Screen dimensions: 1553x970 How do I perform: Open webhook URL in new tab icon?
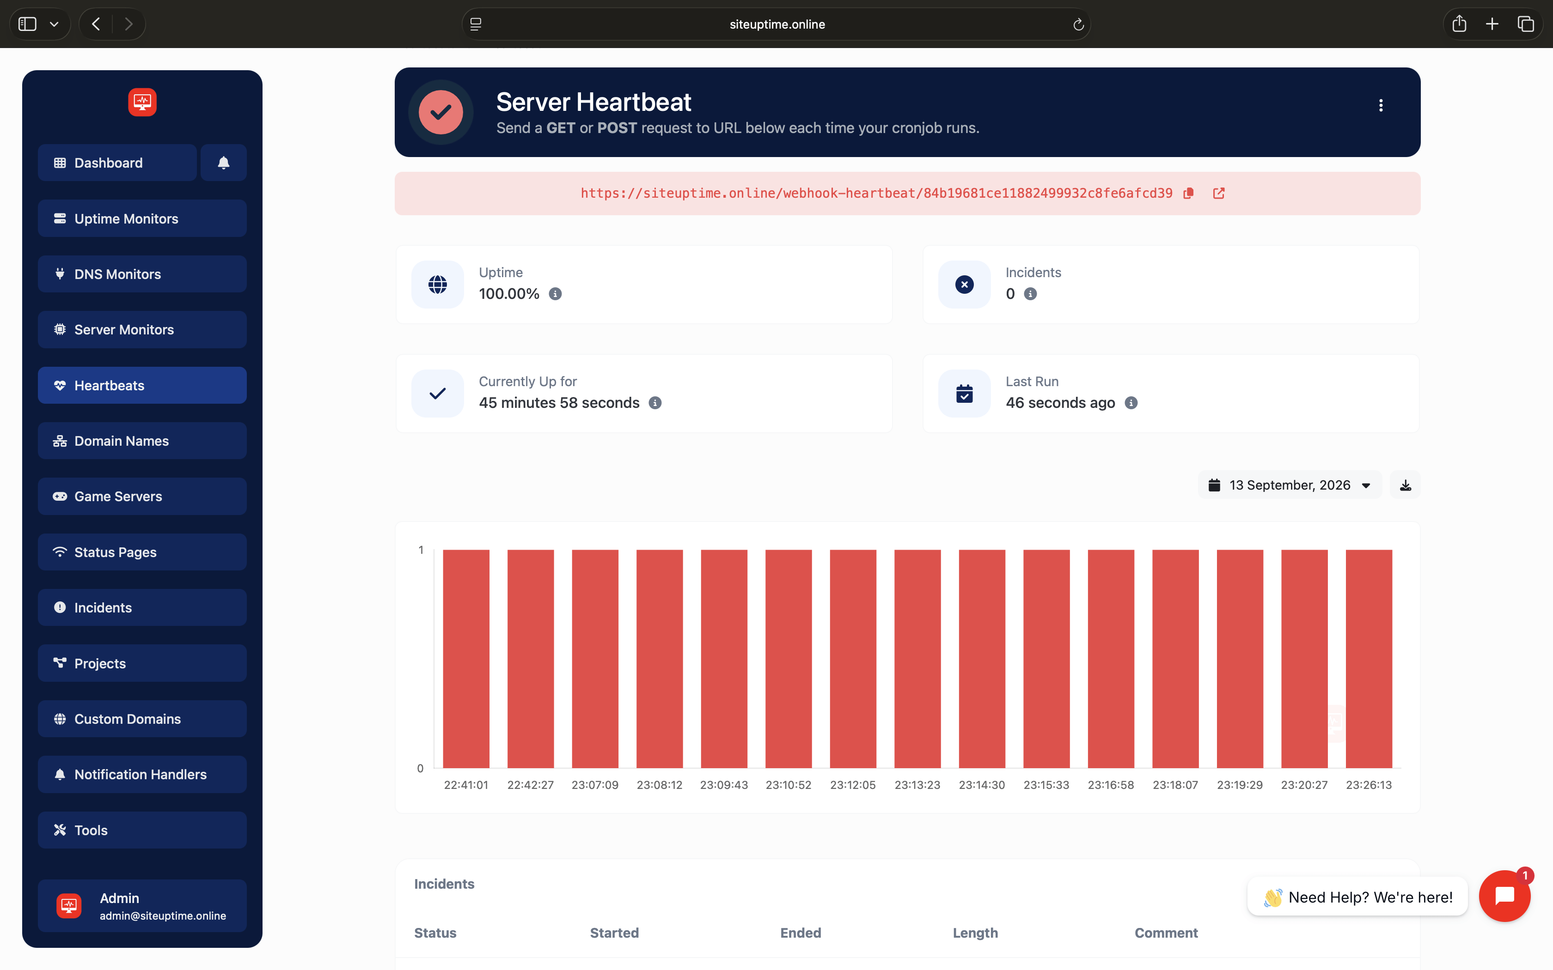pyautogui.click(x=1219, y=193)
